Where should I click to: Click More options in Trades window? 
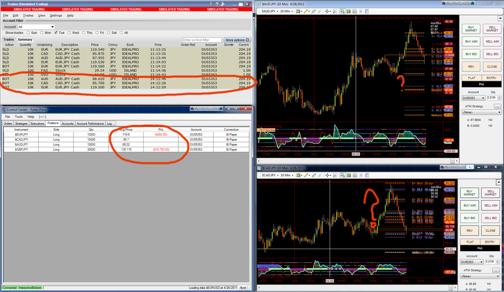click(x=237, y=40)
